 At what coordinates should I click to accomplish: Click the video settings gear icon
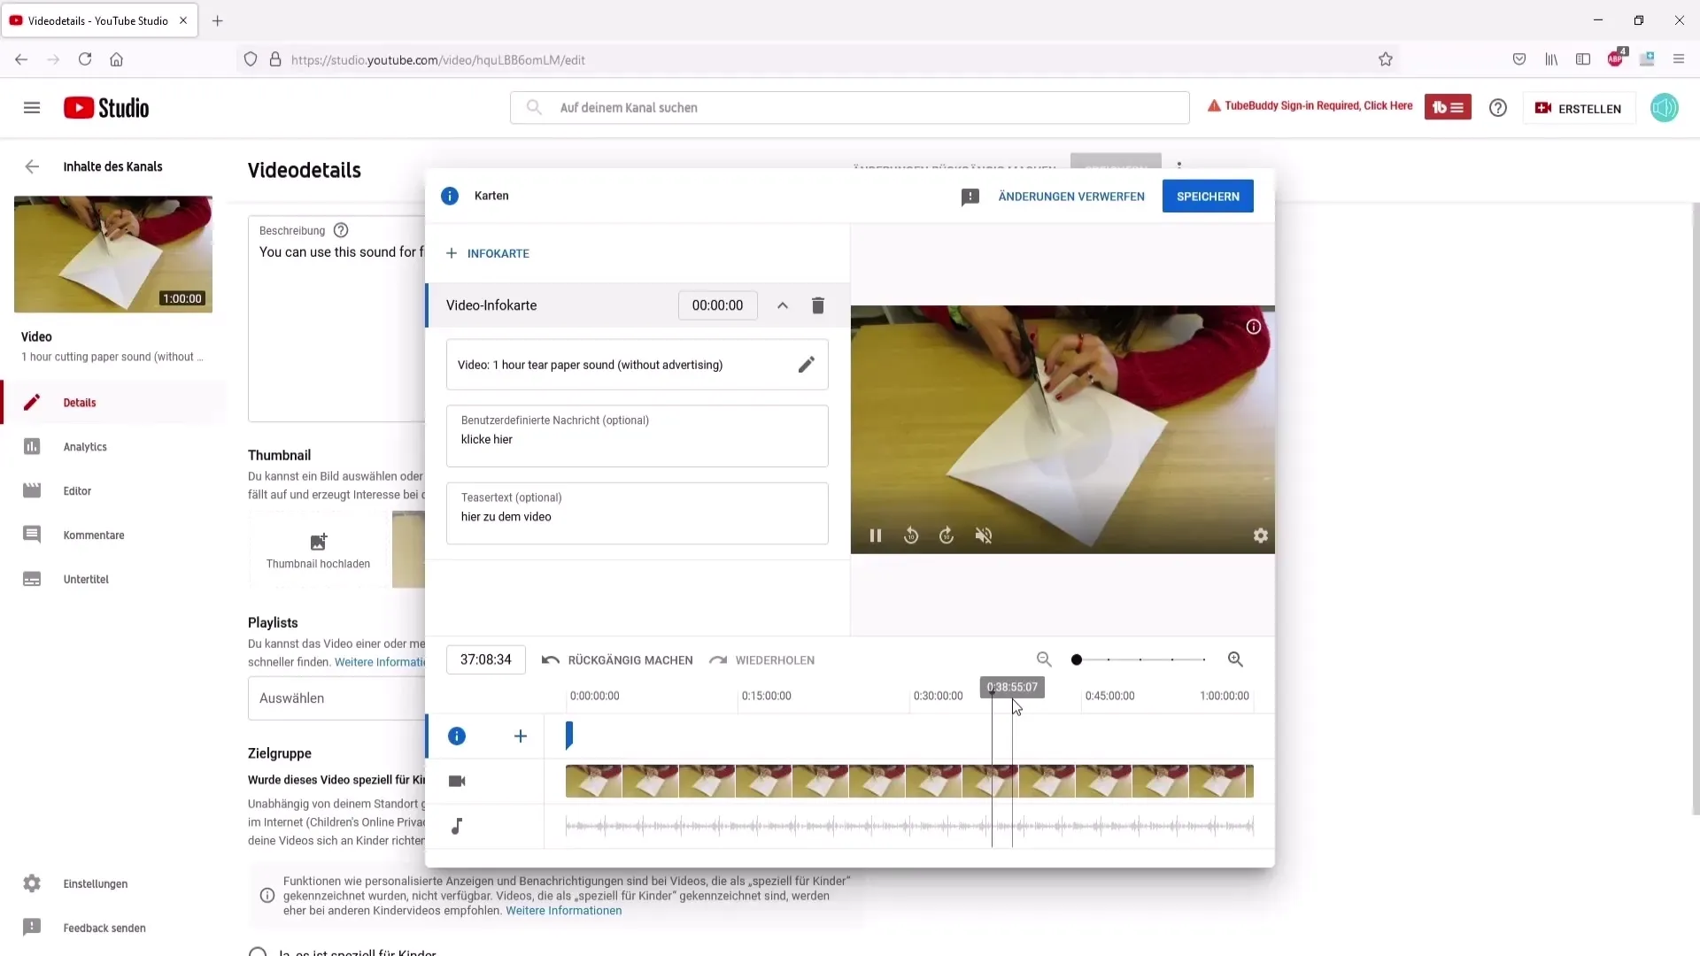(x=1261, y=536)
